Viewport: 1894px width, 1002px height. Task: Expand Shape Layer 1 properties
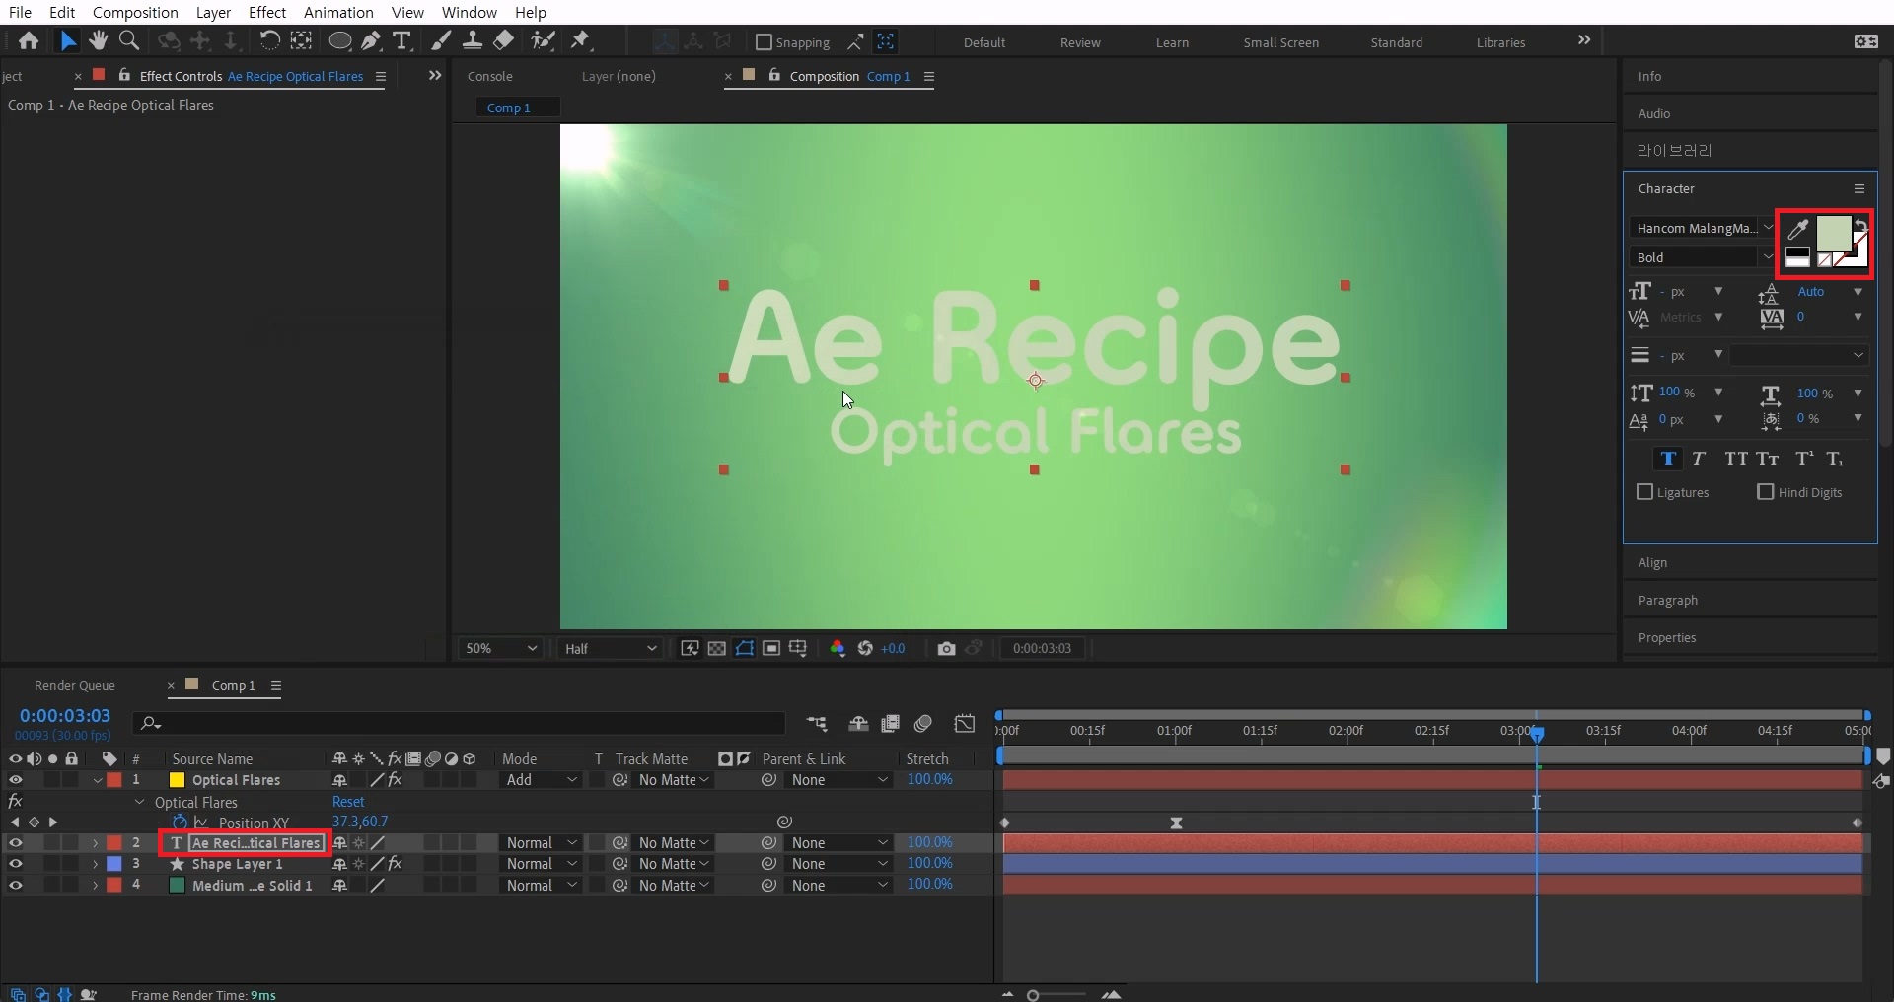tap(96, 864)
